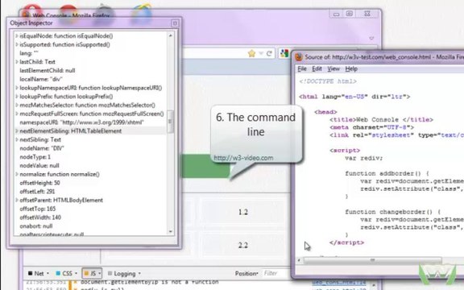Click into the Filter input field
464x290 pixels.
[276, 273]
